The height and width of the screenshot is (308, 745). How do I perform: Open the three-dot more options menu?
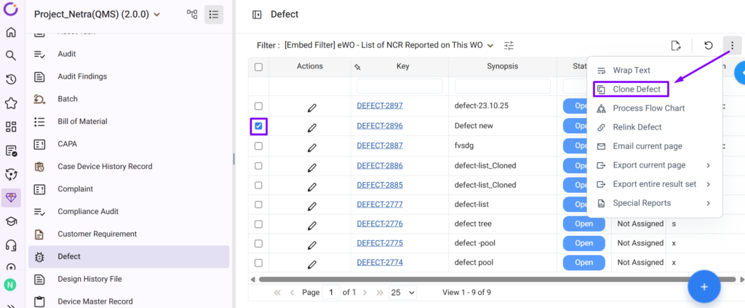pos(732,45)
